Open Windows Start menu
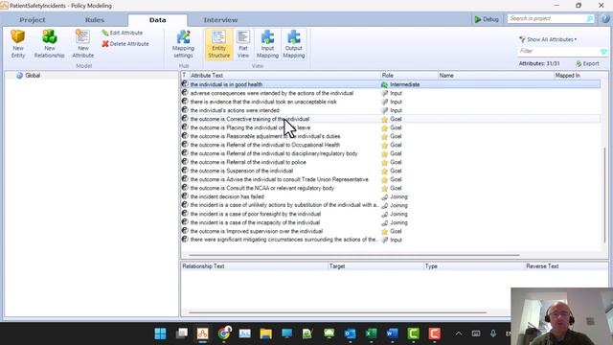This screenshot has height=345, width=613. click(x=160, y=333)
